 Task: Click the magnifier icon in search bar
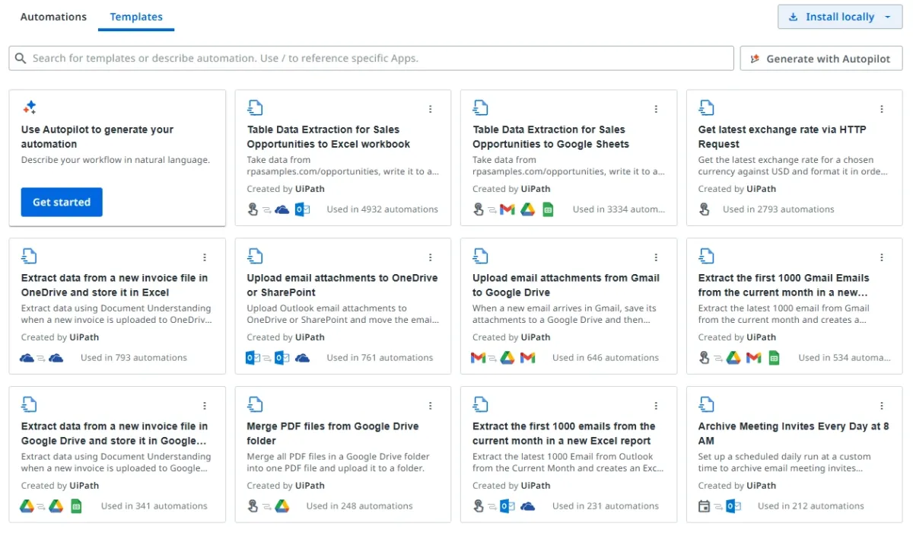(21, 59)
